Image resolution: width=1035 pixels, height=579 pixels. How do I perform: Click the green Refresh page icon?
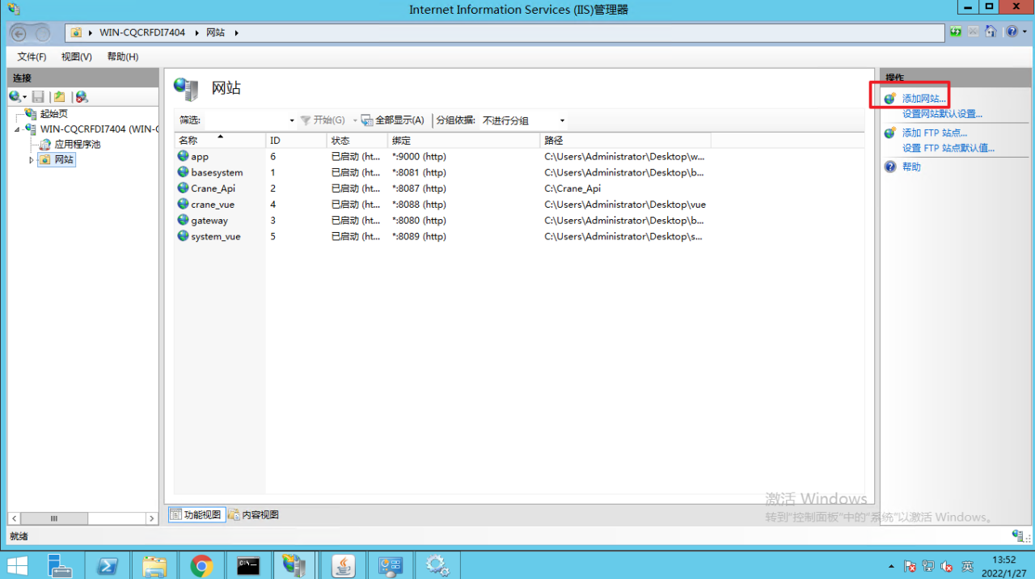click(x=956, y=32)
